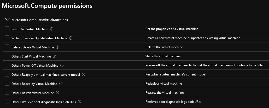Image resolution: width=269 pixels, height=108 pixels.
Task: Click info icon beside Retrieve boot diagnostic logs
Action: pos(79,102)
